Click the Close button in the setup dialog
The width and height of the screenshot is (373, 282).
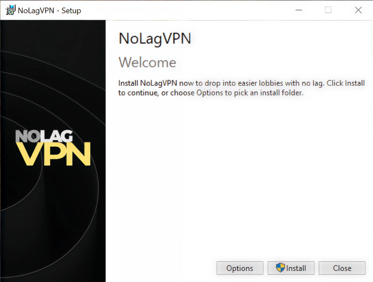pos(342,268)
